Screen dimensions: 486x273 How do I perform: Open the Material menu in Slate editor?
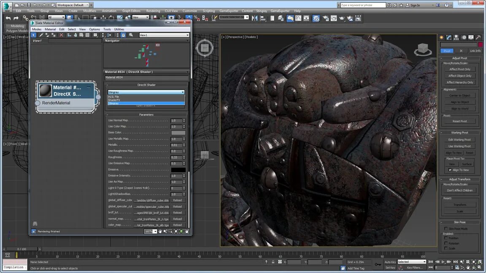click(x=50, y=29)
